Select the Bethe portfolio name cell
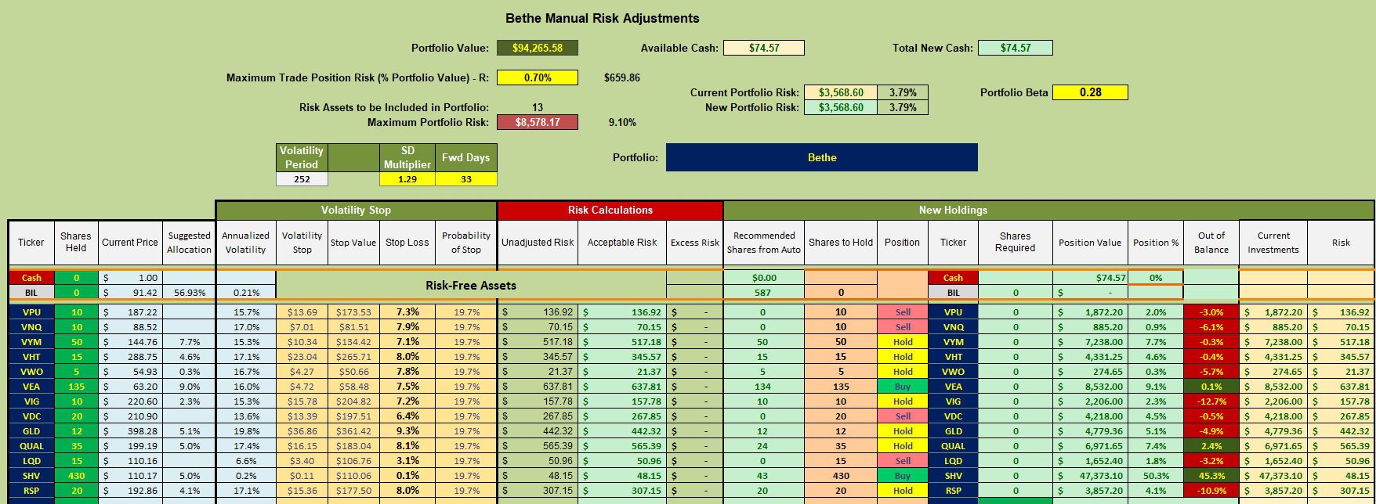Screen dimensions: 1376x504 [822, 157]
